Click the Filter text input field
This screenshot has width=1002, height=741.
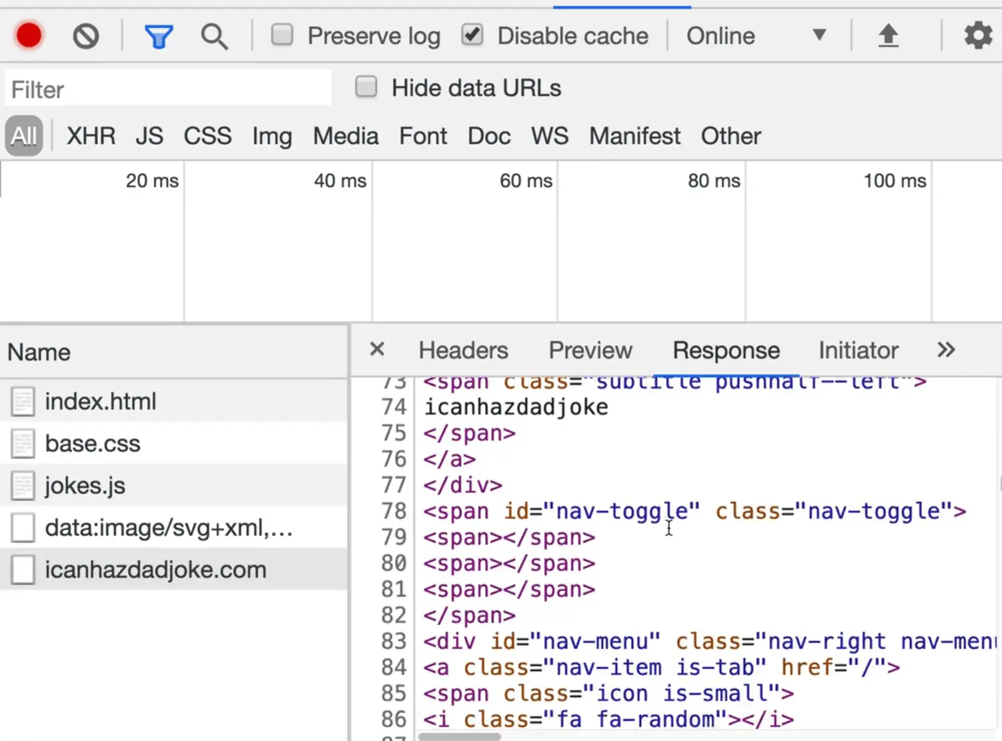168,89
